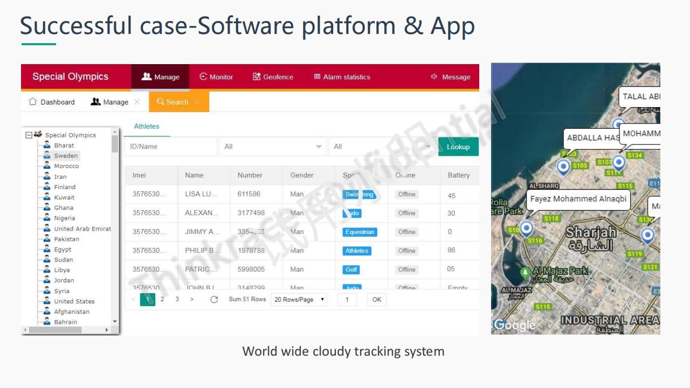Confirm page jump with the OK button
Viewport: 690px width, 388px height.
click(376, 299)
